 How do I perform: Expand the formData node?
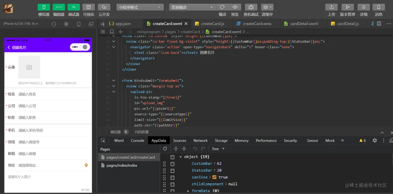[188, 191]
